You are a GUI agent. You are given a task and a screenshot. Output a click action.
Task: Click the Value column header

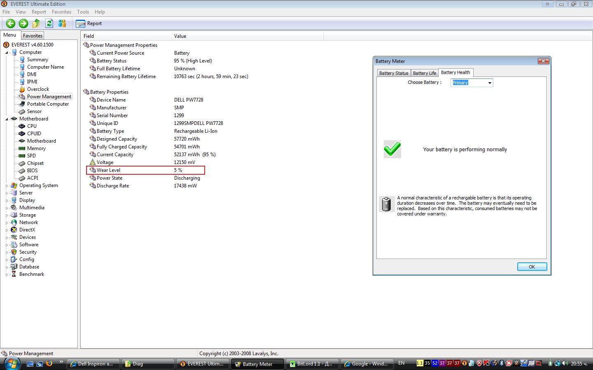(247, 36)
